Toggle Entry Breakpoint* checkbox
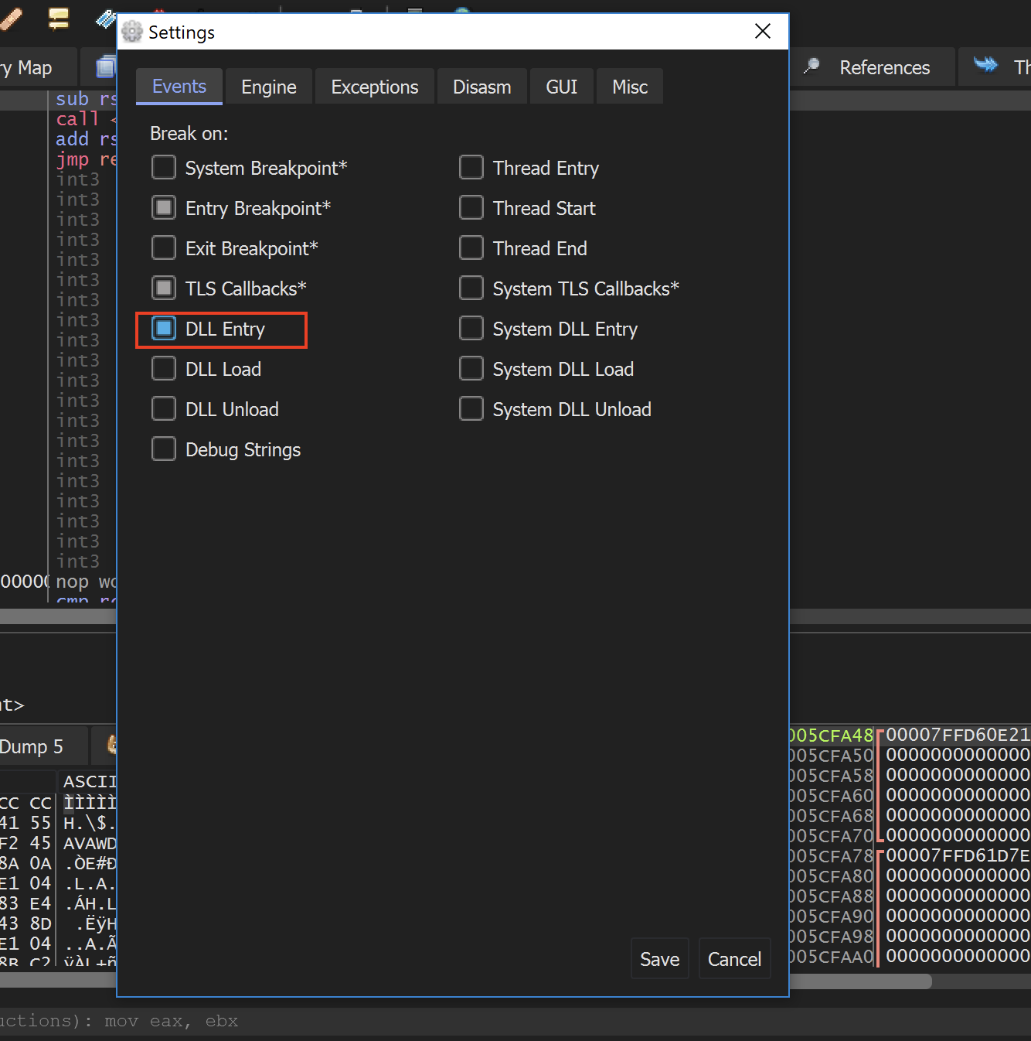 (x=164, y=208)
